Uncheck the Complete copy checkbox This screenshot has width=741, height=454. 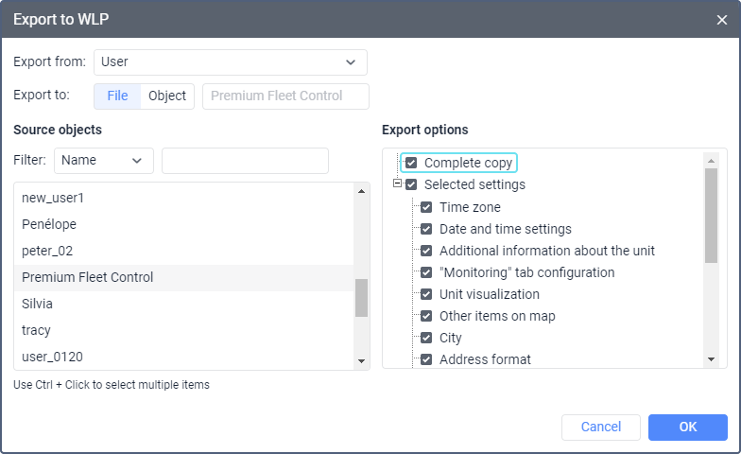[411, 163]
